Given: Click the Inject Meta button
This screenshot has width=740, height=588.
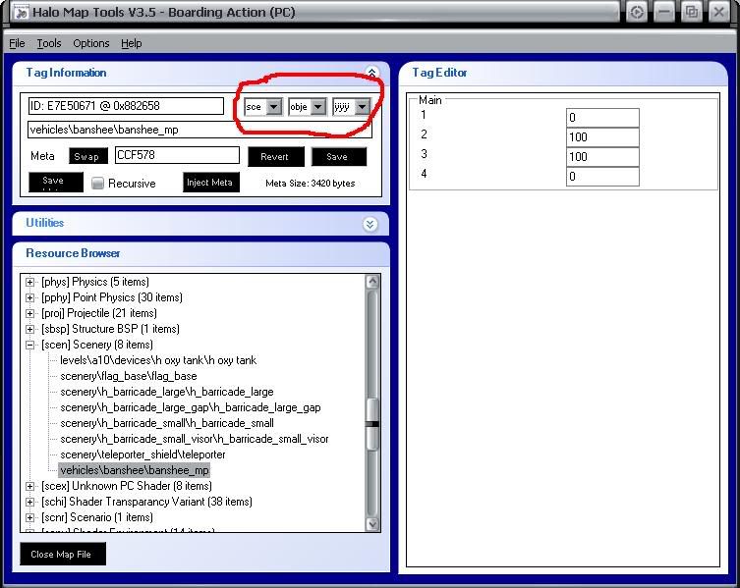Looking at the screenshot, I should pos(211,182).
